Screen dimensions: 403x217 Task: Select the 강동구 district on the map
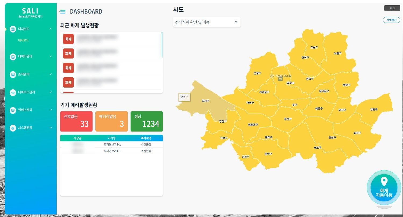coord(374,110)
